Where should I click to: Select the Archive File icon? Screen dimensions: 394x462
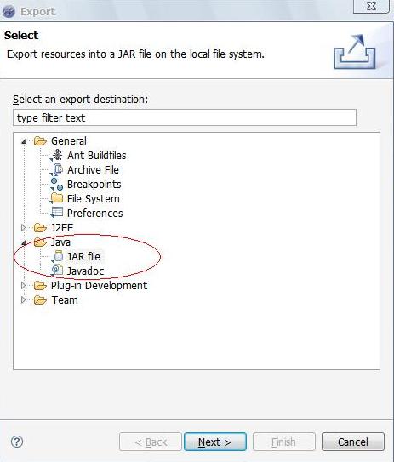coord(56,169)
